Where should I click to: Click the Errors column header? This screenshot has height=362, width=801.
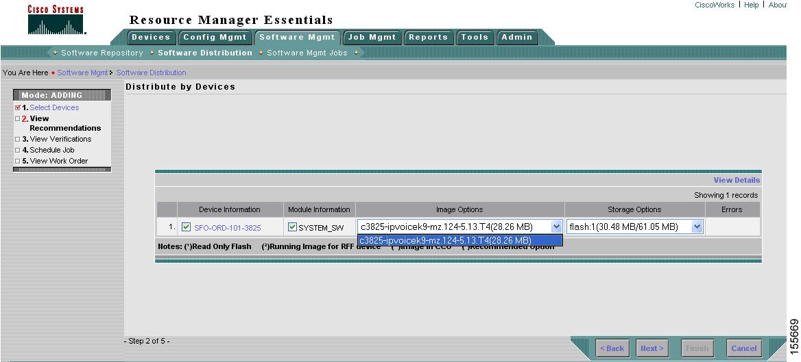click(x=732, y=209)
